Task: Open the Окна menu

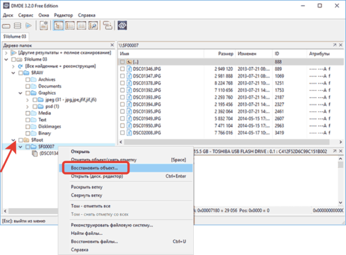Action: click(x=43, y=15)
